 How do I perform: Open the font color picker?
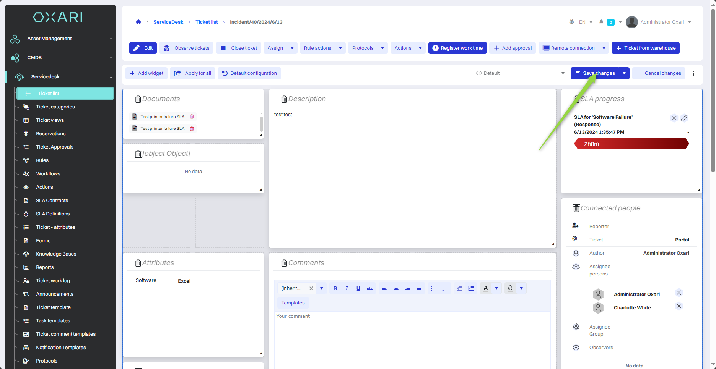[486, 288]
